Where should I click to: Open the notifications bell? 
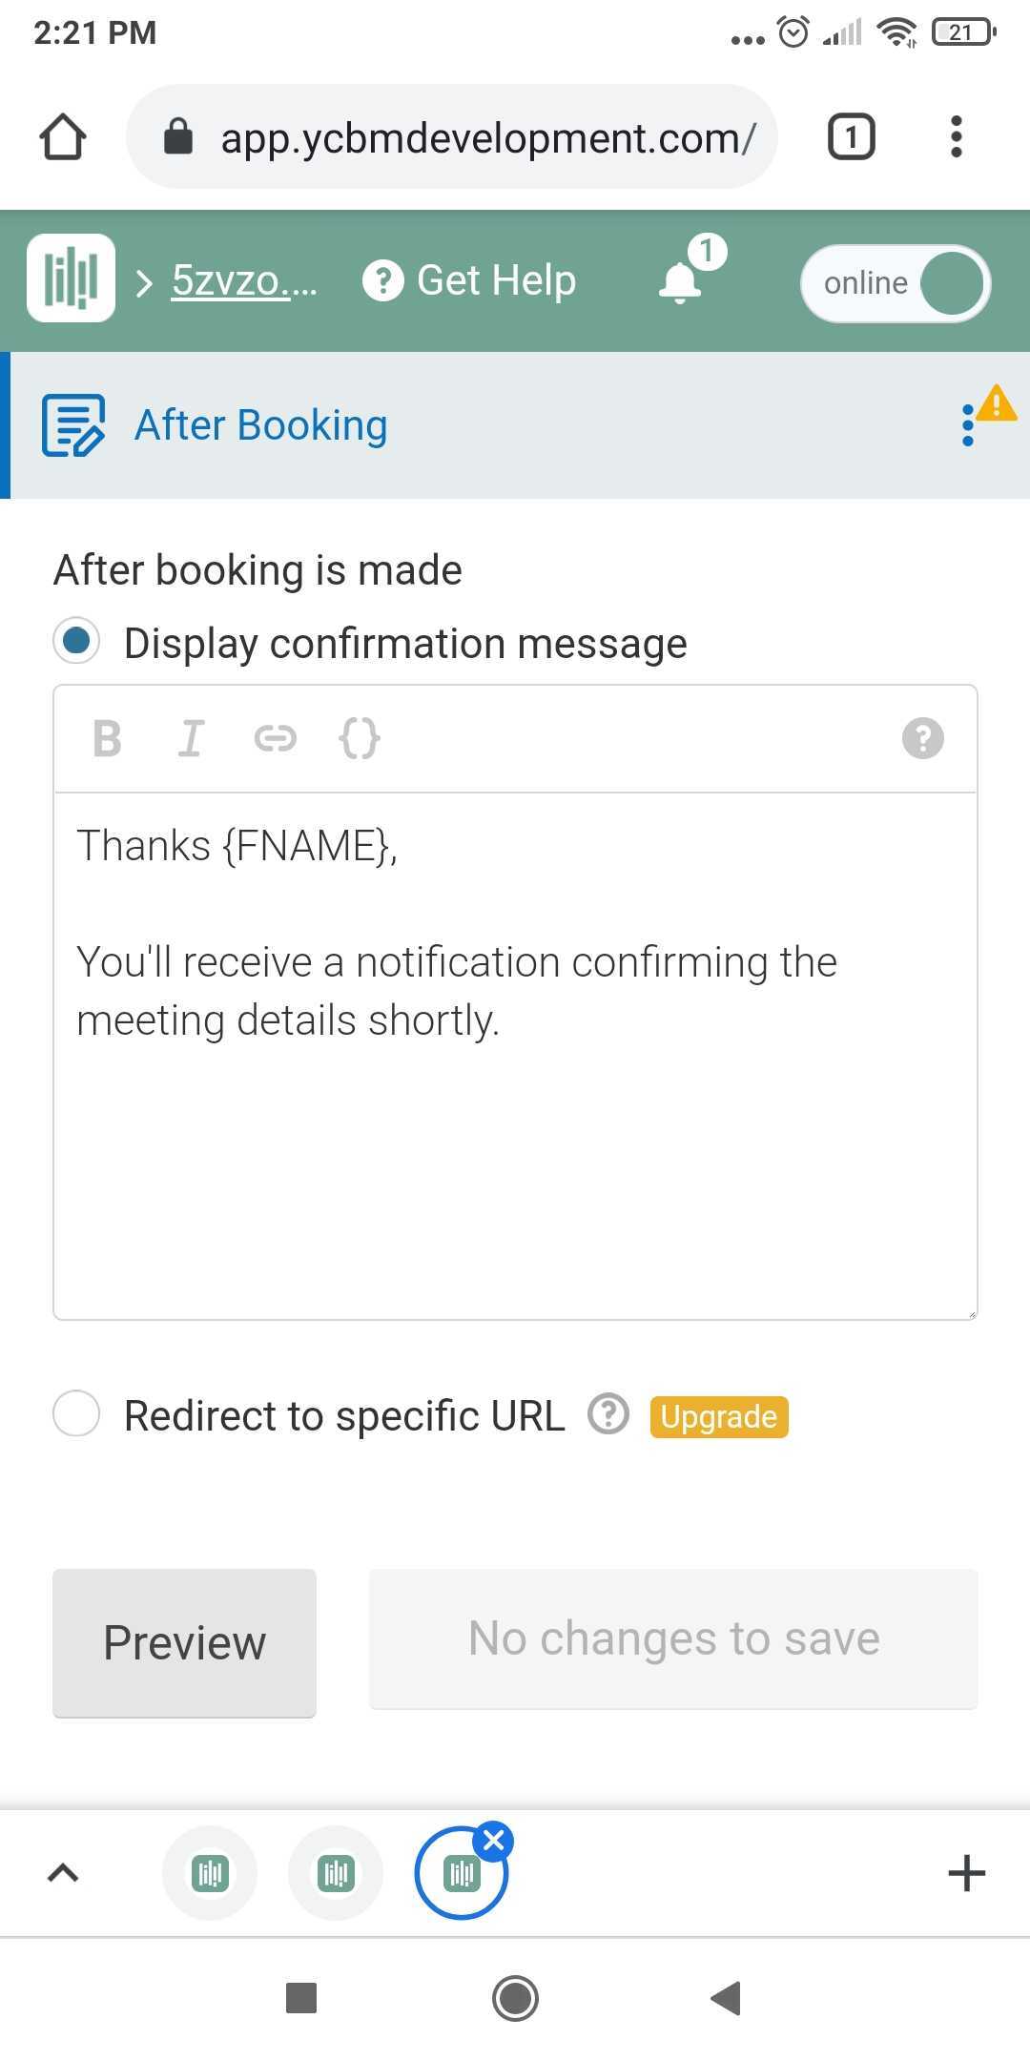(x=681, y=281)
